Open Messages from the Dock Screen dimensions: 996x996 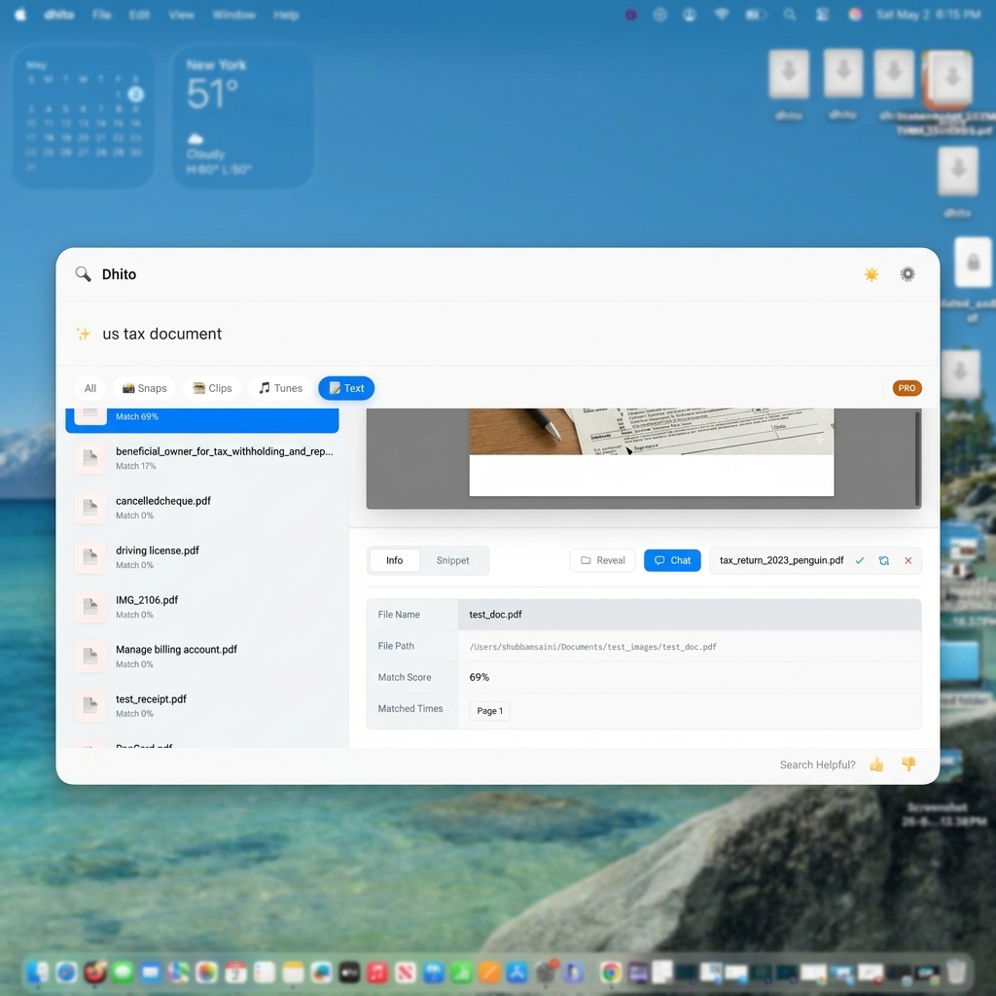(x=123, y=972)
